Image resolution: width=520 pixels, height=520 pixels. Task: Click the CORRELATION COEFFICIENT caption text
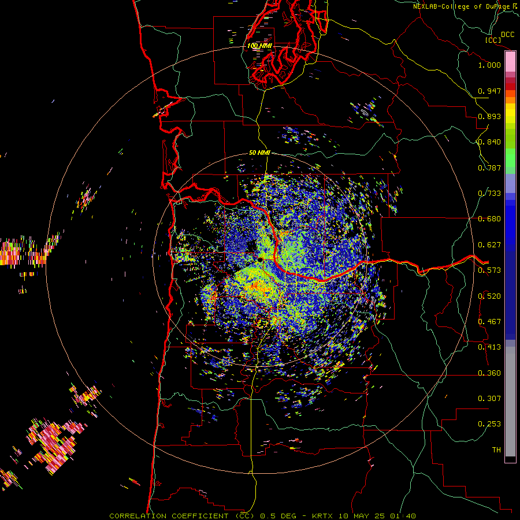(x=169, y=516)
